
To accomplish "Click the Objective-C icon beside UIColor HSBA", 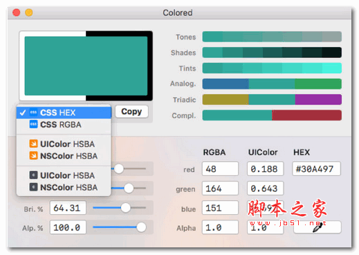I will pyautogui.click(x=33, y=175).
